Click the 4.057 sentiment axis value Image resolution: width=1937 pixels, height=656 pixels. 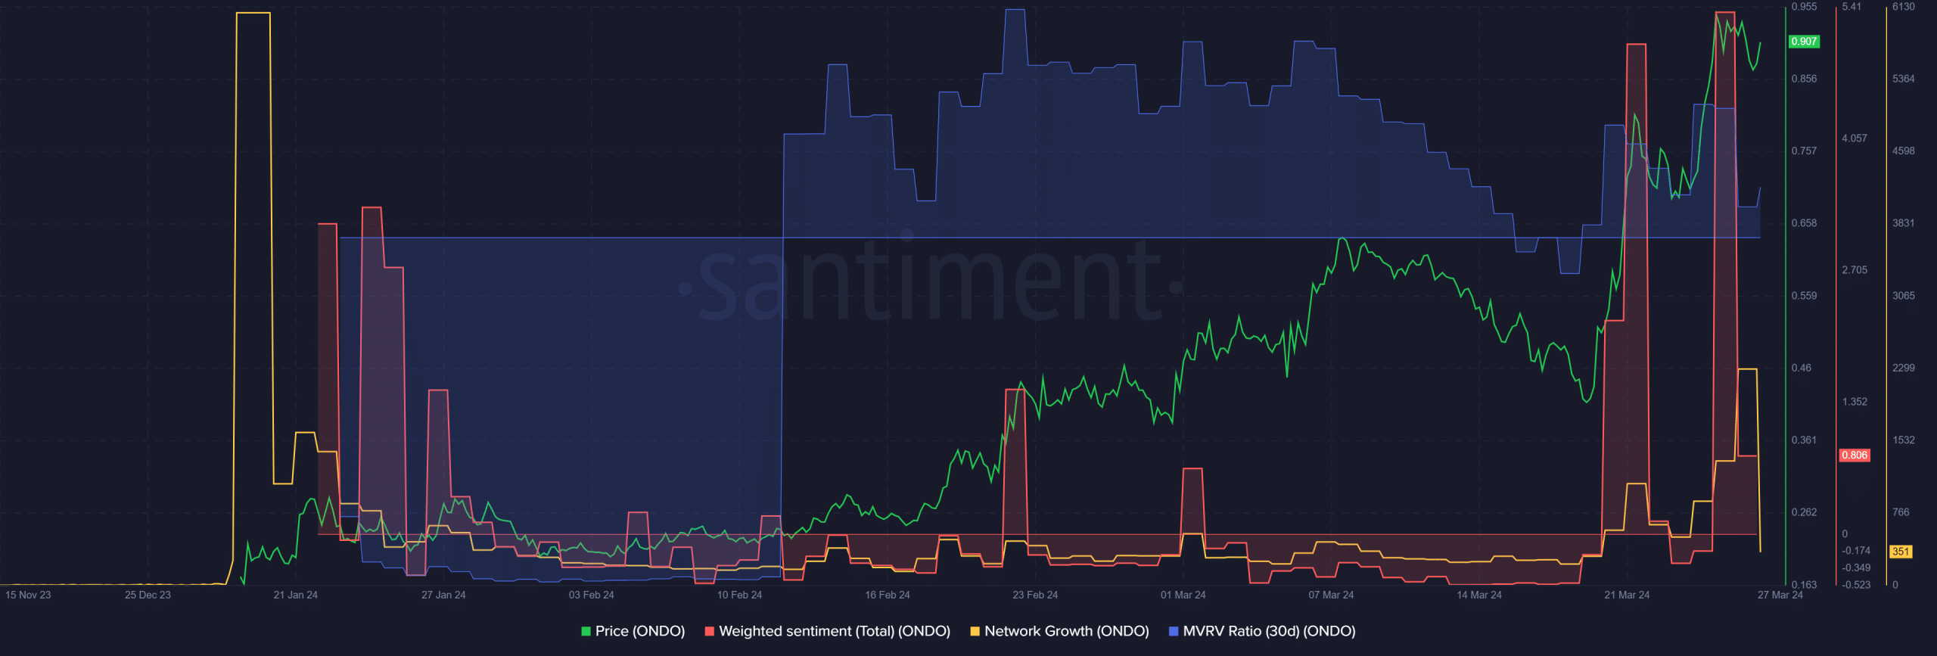1855,138
